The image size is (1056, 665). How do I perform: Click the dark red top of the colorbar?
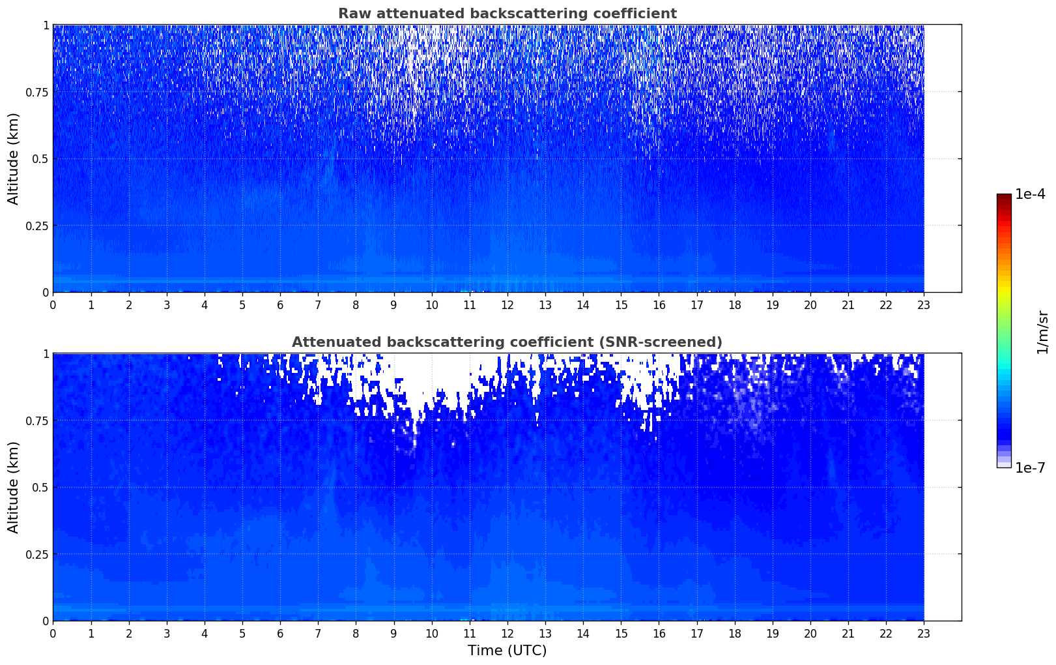click(x=1003, y=198)
